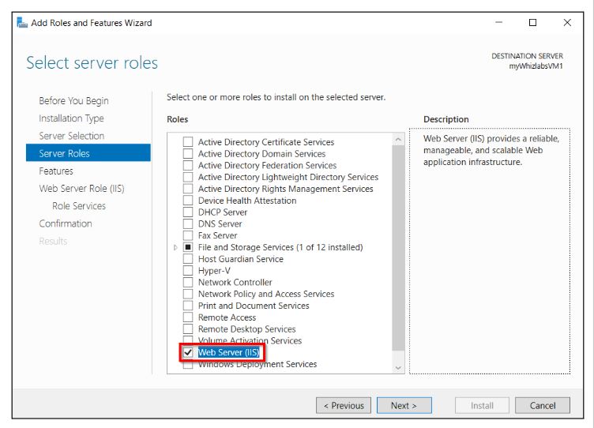Screen dimensions: 594x428
Task: Click Web Server (IIS) description text
Action: point(491,150)
